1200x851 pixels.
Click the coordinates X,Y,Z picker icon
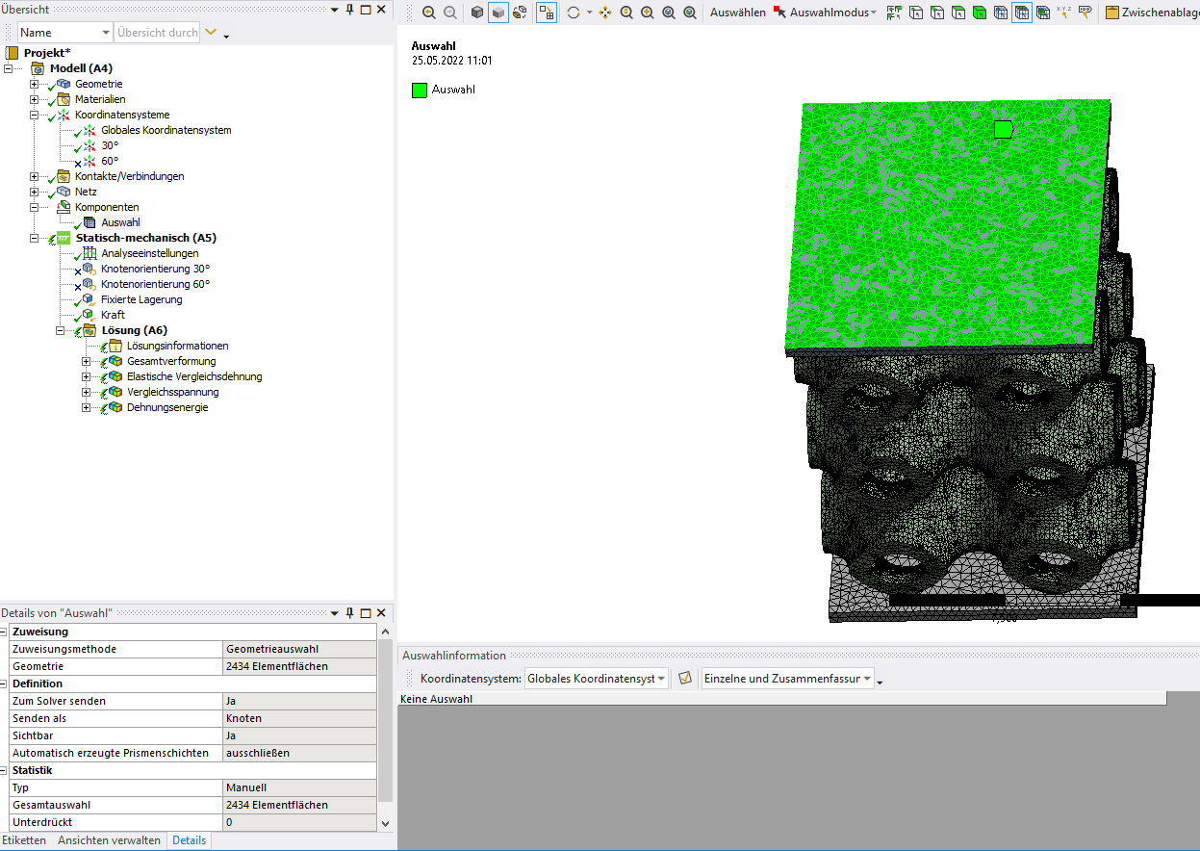pyautogui.click(x=1063, y=13)
